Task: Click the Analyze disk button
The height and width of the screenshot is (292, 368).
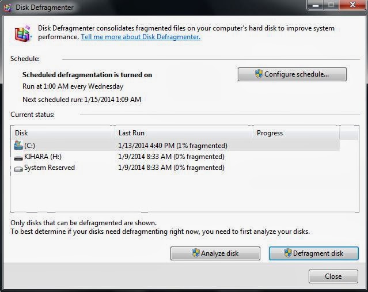Action: coord(215,253)
